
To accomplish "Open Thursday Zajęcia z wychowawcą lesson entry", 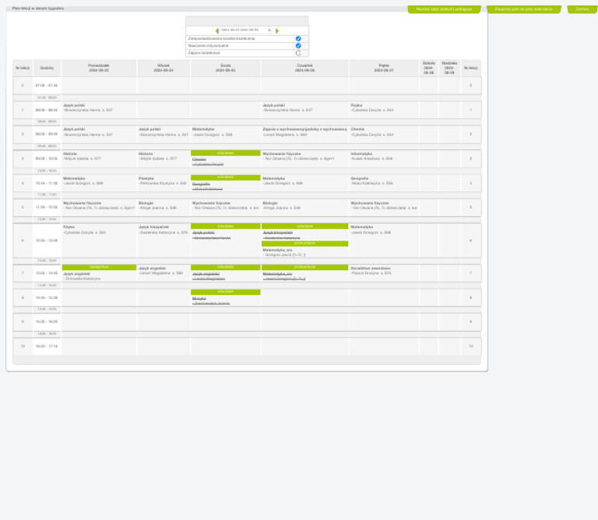I will pos(304,132).
